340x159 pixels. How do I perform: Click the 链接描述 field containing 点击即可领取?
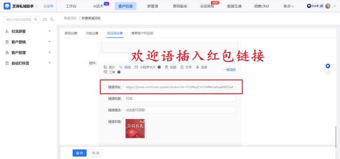[180, 110]
